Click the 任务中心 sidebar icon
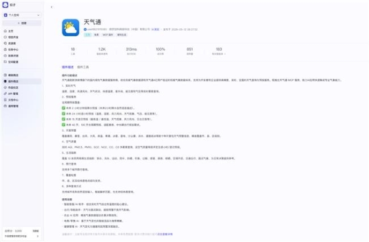This screenshot has width=369, height=242. tap(5, 49)
